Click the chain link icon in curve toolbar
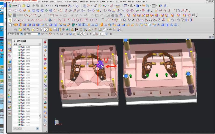The height and width of the screenshot is (134, 215). click(10, 20)
